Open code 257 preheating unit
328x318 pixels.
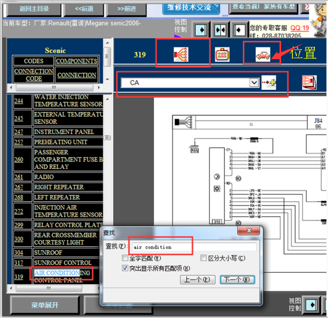(x=18, y=142)
